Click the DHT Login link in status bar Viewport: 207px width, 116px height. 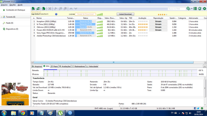[x=110, y=109]
